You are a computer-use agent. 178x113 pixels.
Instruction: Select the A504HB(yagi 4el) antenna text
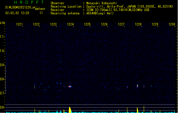coord(100,13)
